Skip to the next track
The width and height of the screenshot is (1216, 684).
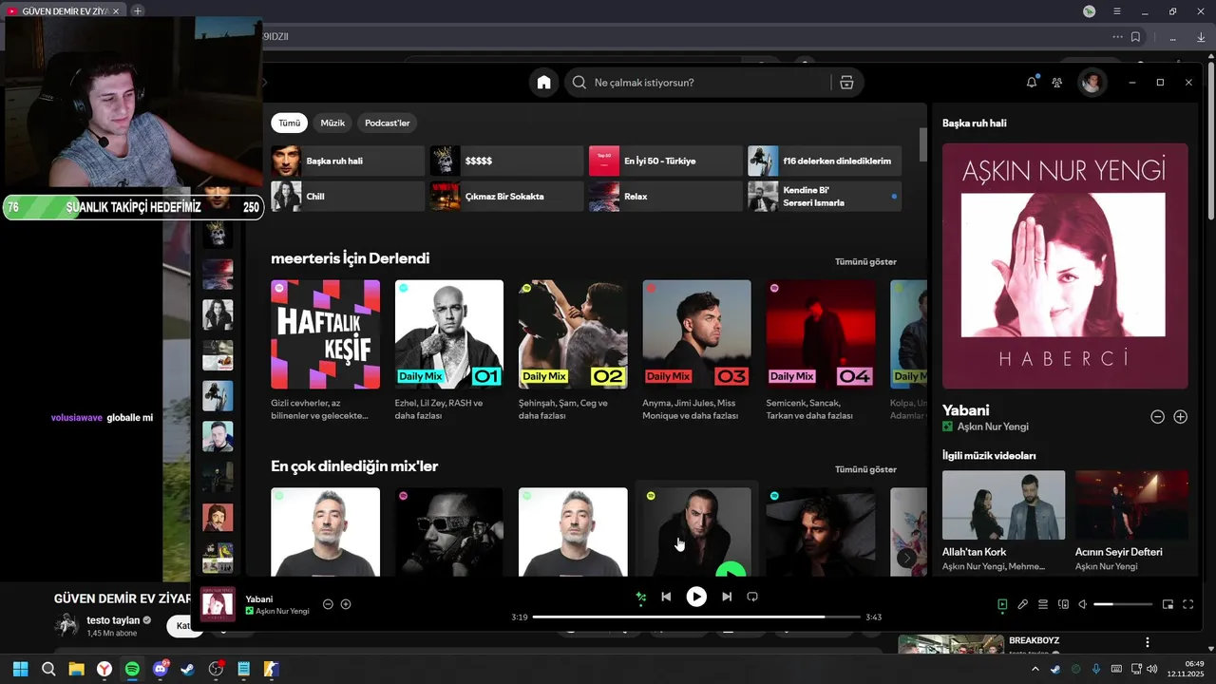727,597
